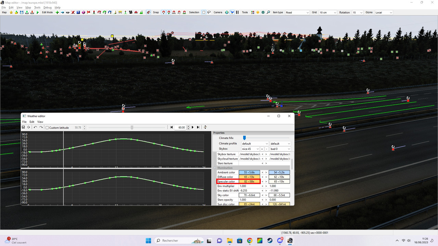Click the yellow star icon in map toolbar
This screenshot has width=438, height=246.
click(x=11, y=12)
